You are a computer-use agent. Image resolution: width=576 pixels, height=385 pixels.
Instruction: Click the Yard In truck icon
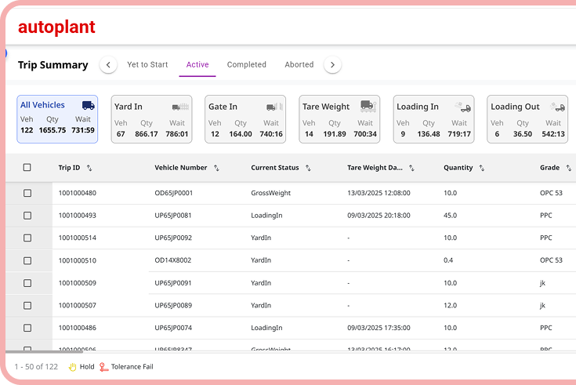[181, 107]
